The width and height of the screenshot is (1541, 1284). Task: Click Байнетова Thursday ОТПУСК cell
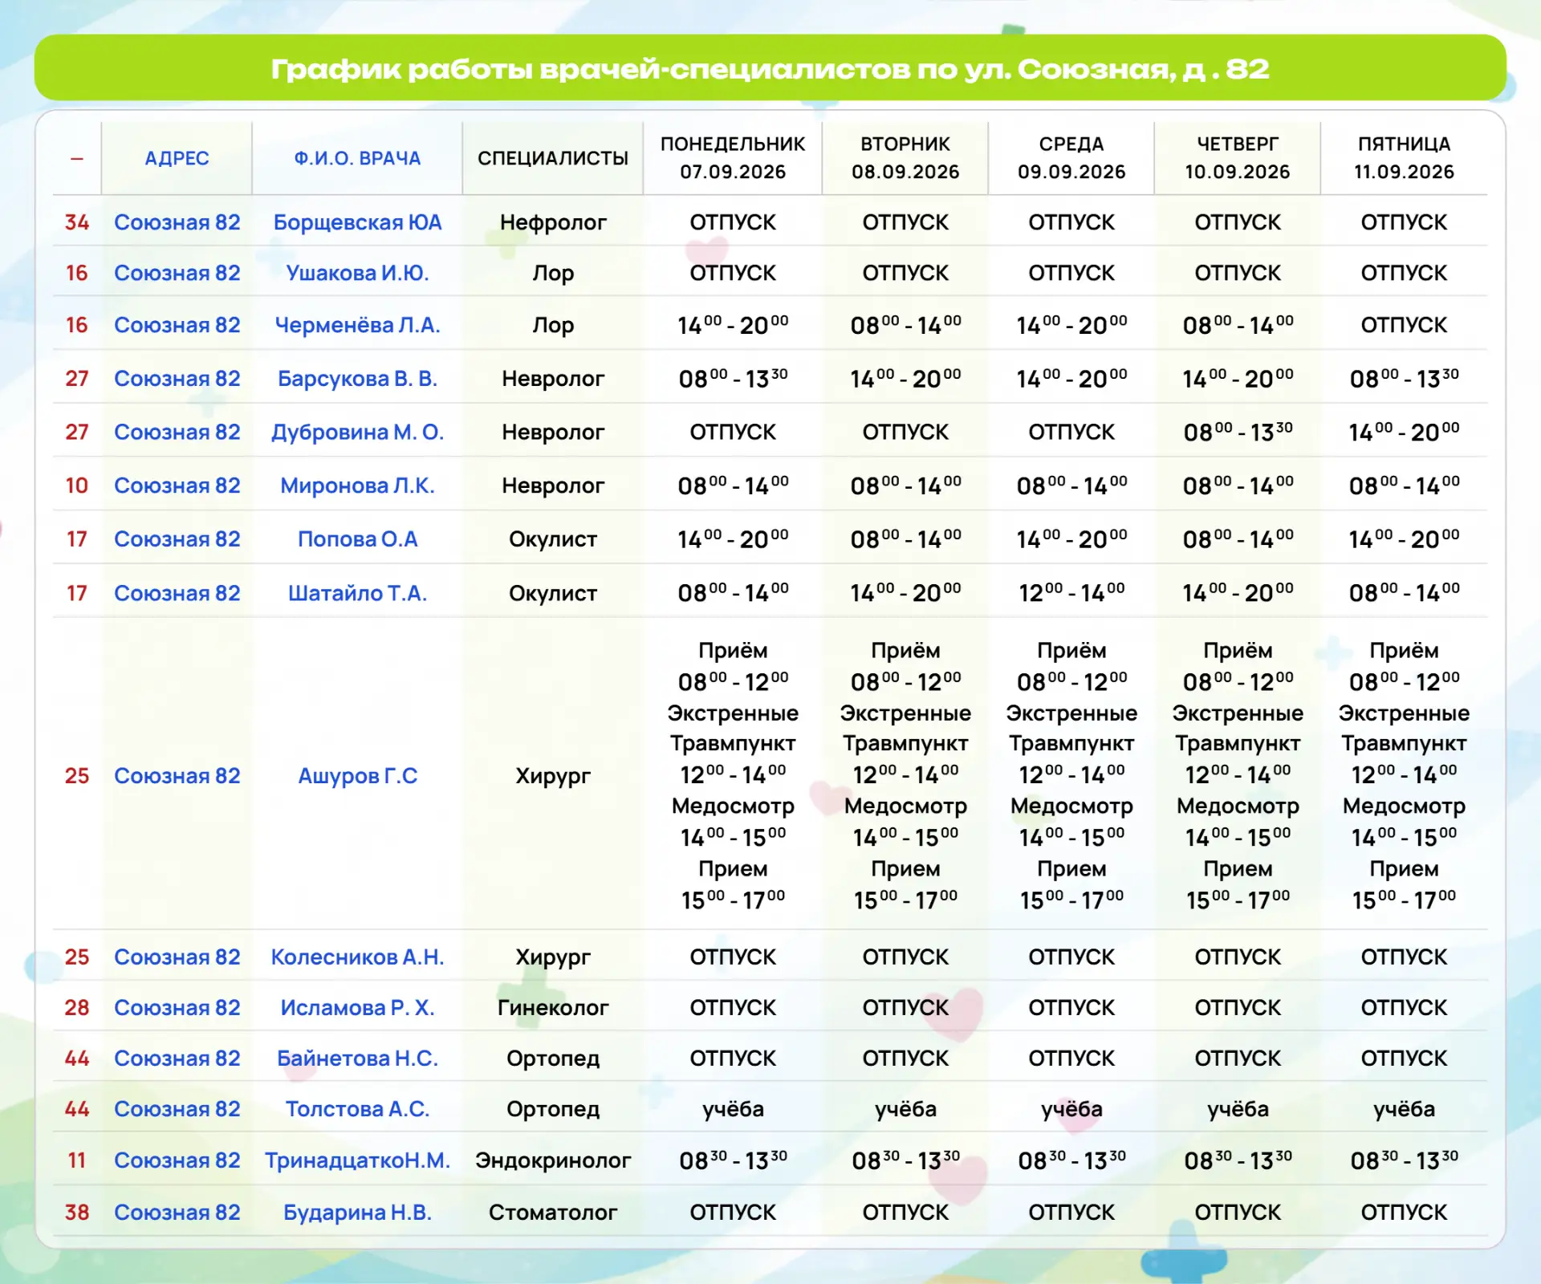pyautogui.click(x=1238, y=1058)
